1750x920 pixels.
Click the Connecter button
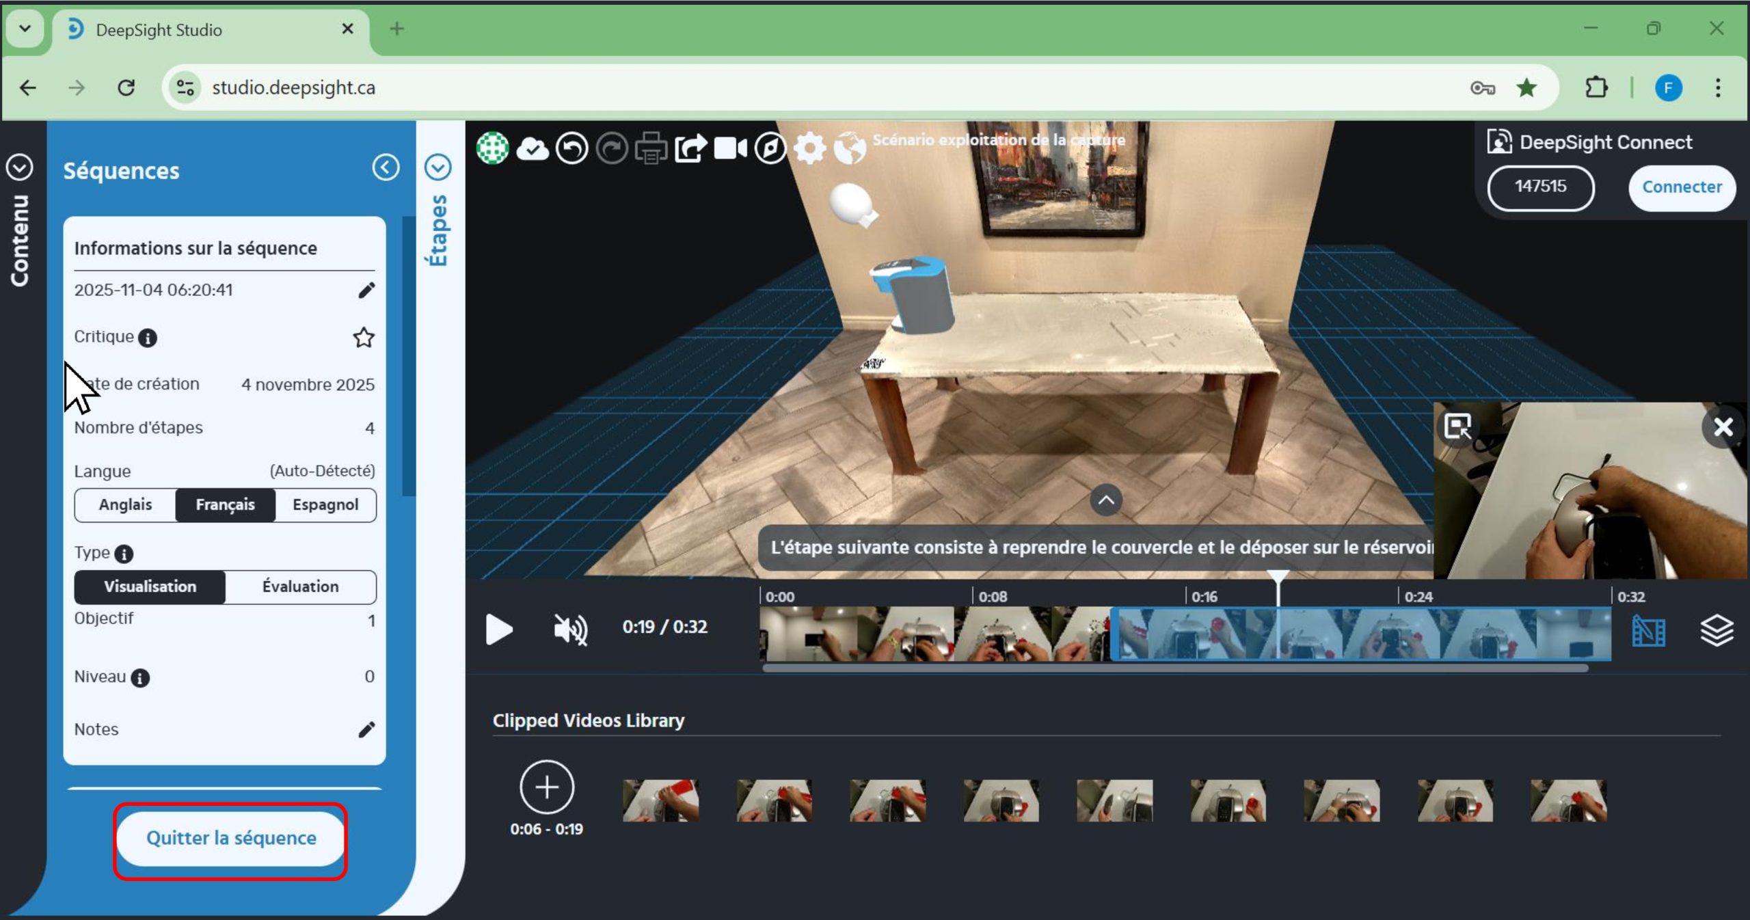tap(1681, 187)
